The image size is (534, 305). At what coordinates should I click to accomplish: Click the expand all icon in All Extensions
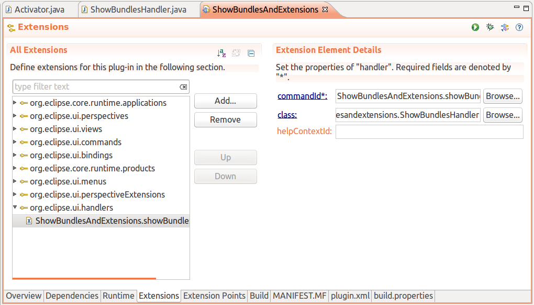coord(236,53)
